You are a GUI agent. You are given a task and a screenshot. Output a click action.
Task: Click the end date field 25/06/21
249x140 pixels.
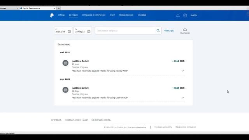[83, 30]
